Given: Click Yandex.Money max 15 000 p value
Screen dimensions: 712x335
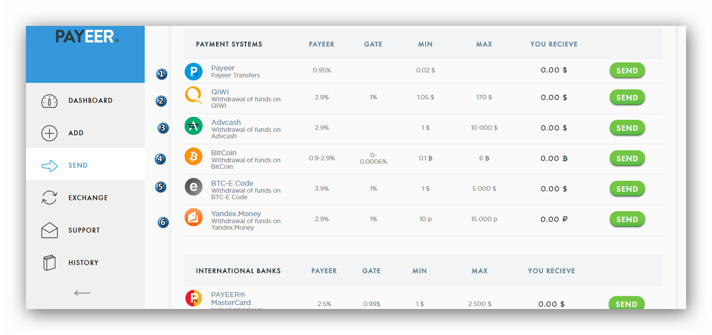Looking at the screenshot, I should [484, 219].
